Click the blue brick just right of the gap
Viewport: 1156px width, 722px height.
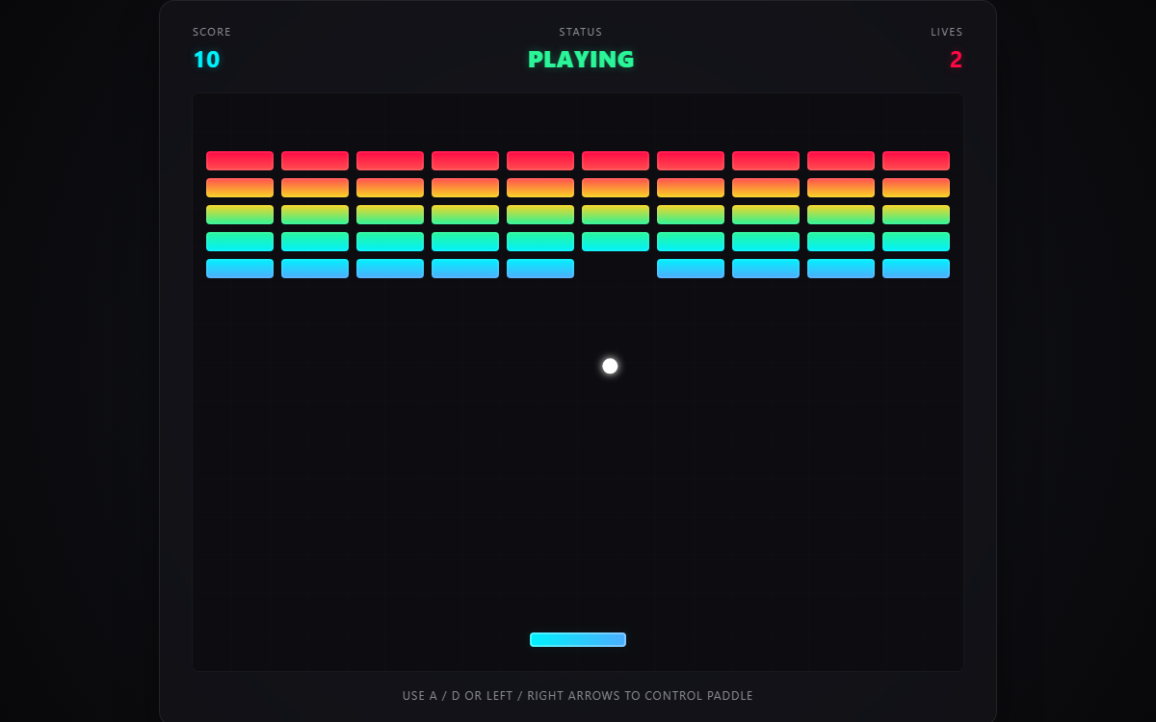(691, 269)
